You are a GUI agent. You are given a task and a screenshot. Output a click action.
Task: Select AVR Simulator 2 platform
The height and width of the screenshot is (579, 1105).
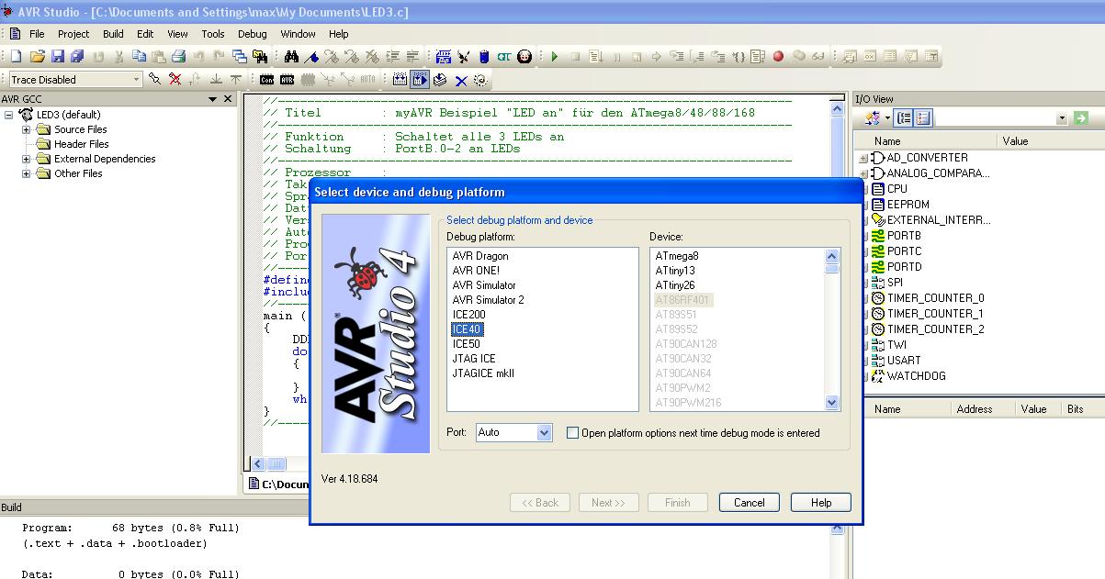coord(489,300)
